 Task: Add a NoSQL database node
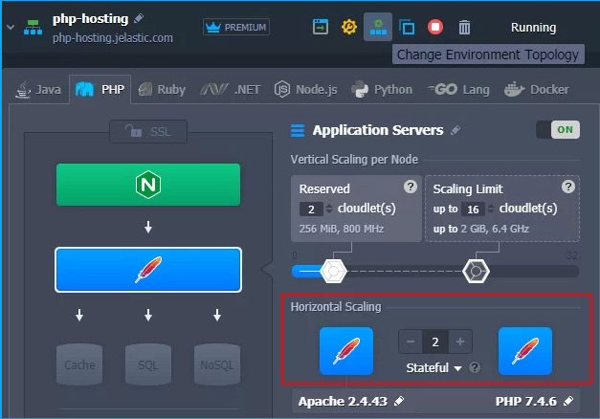217,364
